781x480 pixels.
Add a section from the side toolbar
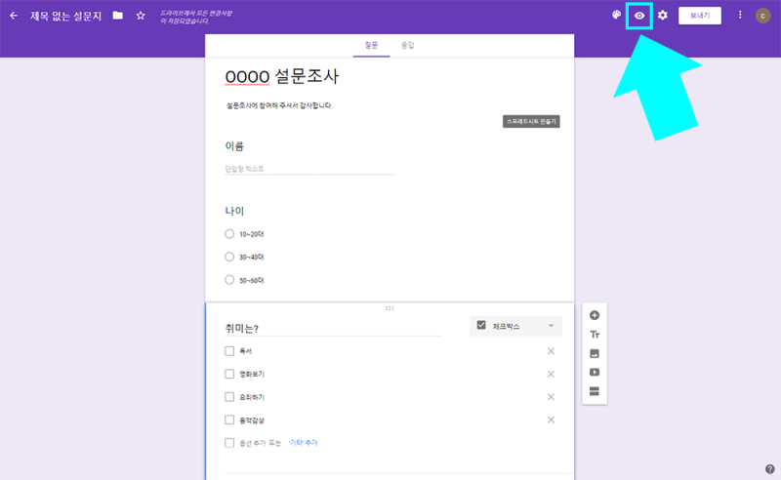[595, 391]
